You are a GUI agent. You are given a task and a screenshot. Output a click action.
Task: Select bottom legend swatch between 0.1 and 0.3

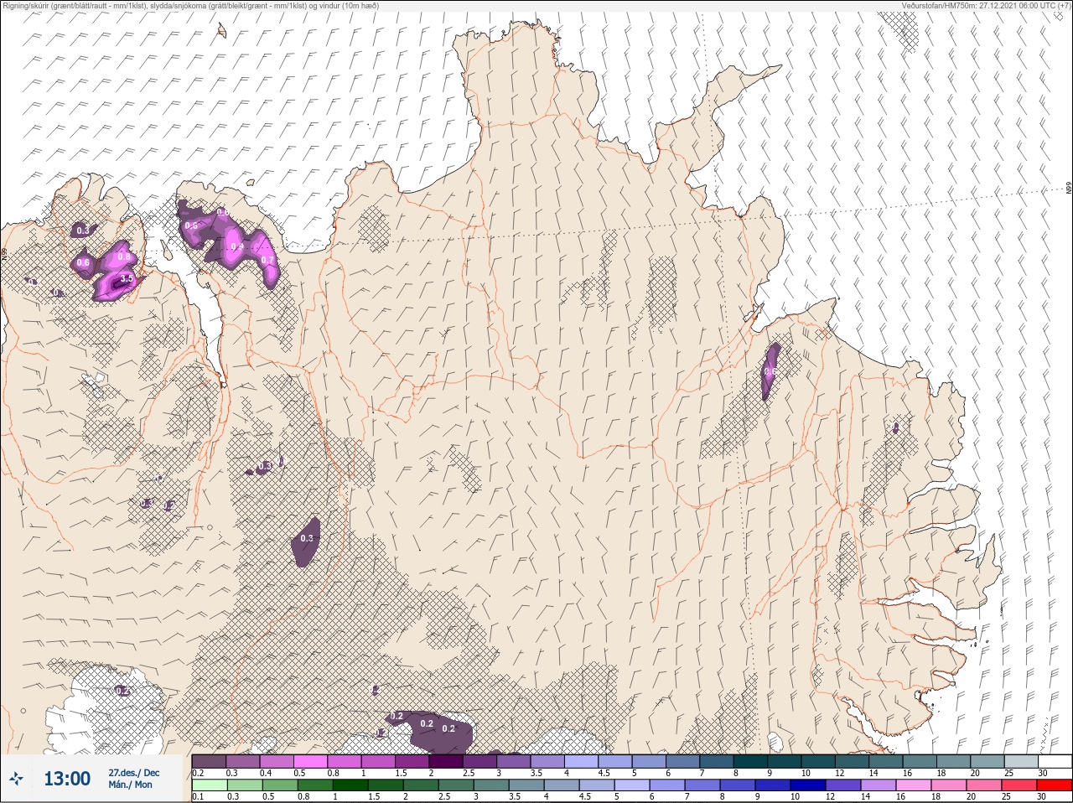(209, 785)
